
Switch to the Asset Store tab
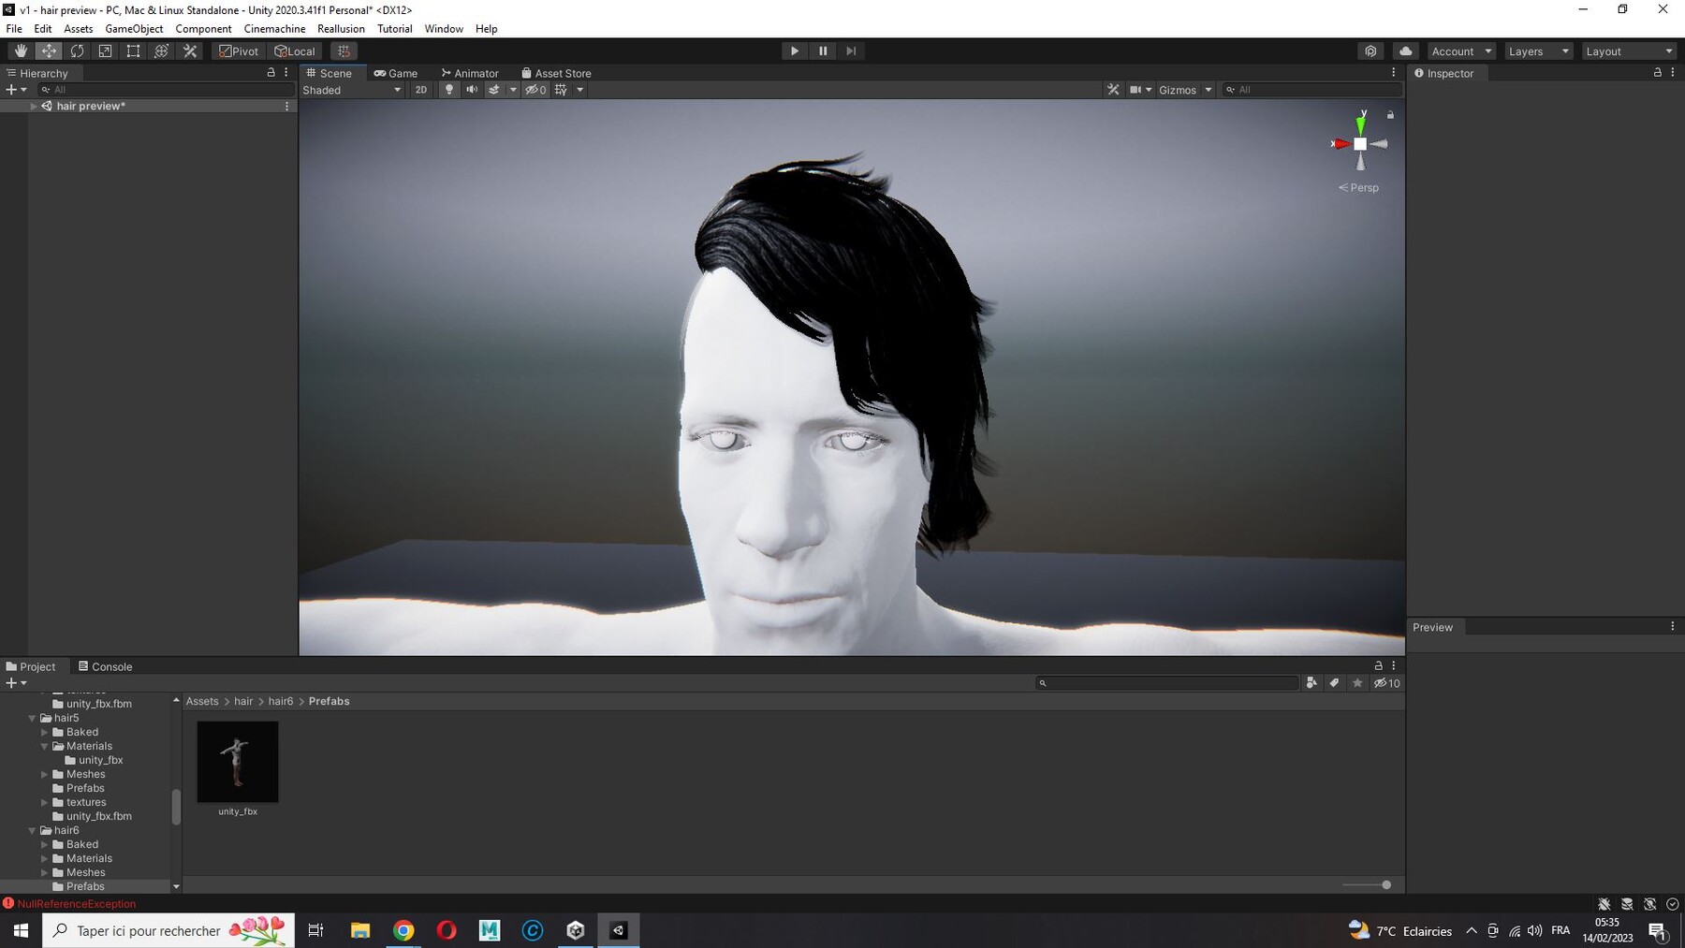[x=556, y=73]
